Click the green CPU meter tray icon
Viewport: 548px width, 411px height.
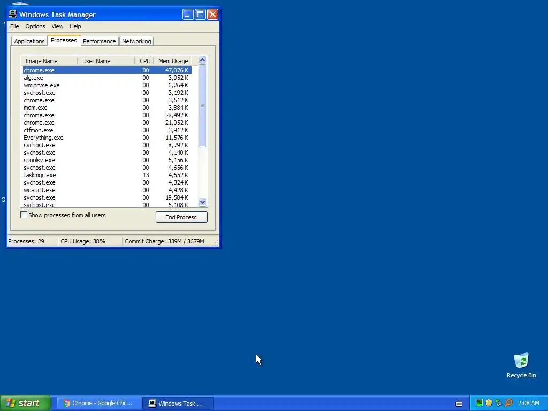click(479, 403)
